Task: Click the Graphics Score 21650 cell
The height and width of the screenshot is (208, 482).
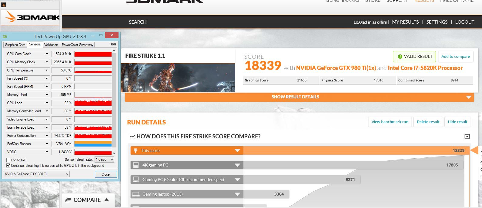Action: (x=281, y=80)
